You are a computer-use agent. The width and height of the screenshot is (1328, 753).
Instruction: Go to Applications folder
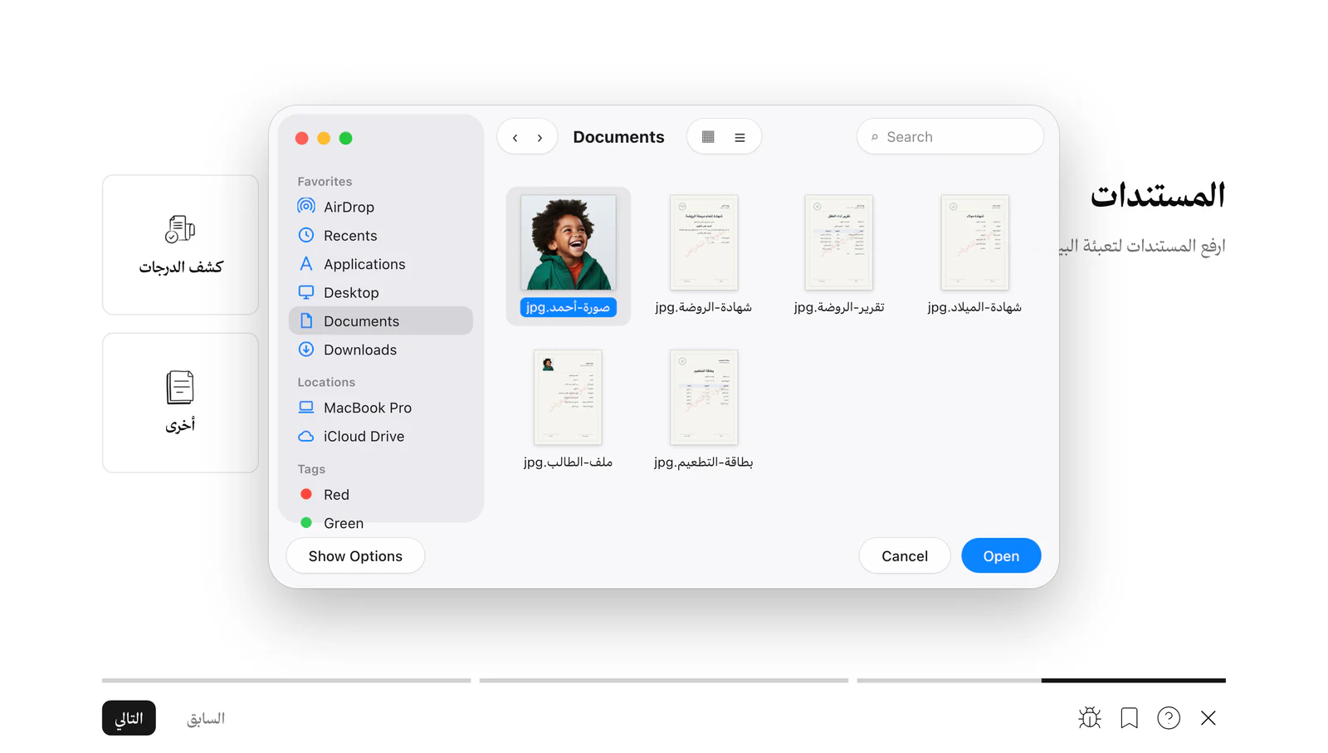coord(380,264)
